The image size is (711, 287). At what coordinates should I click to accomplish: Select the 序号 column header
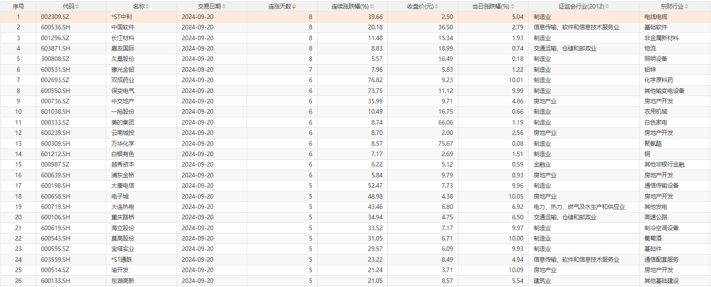tap(18, 6)
